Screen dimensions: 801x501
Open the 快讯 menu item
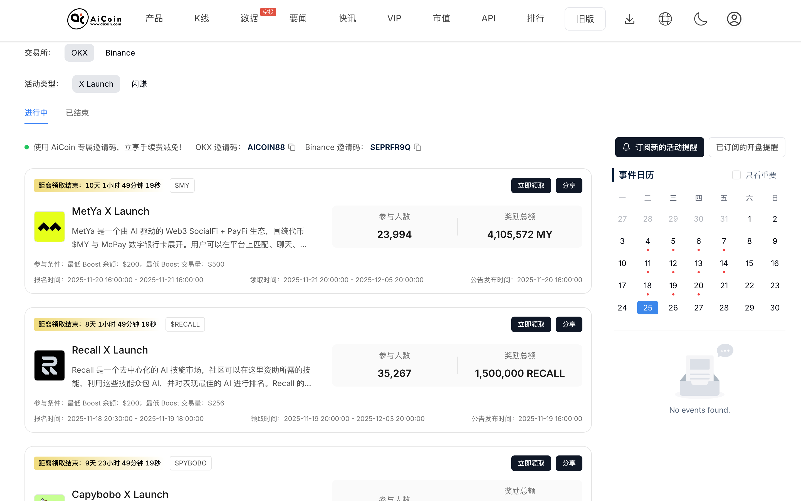347,19
